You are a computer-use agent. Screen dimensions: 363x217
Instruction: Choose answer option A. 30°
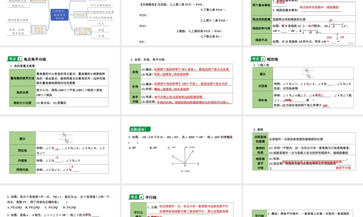tap(132, 148)
